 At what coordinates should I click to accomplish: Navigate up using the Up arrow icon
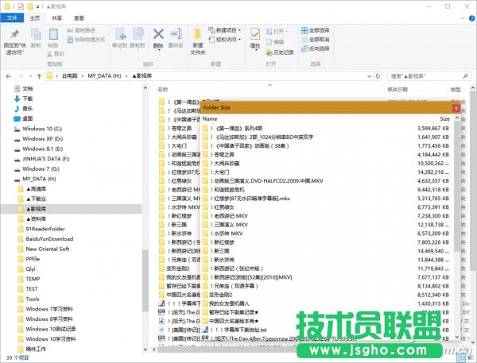point(37,75)
